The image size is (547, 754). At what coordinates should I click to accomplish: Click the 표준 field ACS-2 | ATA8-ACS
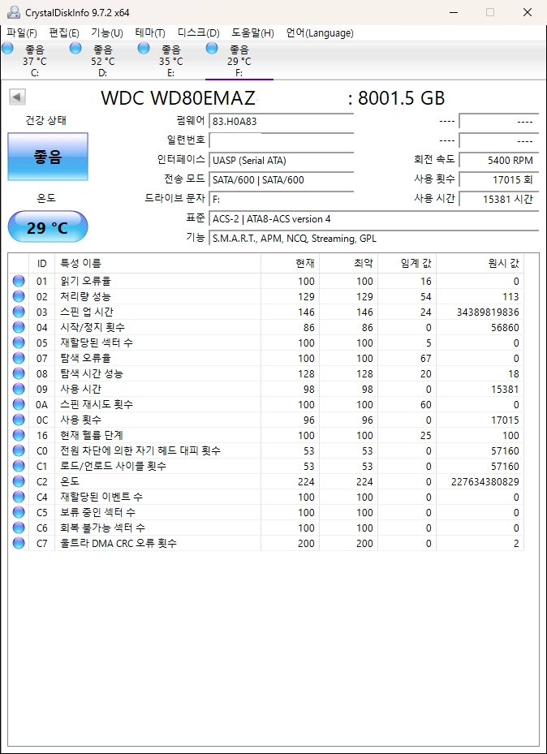coord(373,219)
